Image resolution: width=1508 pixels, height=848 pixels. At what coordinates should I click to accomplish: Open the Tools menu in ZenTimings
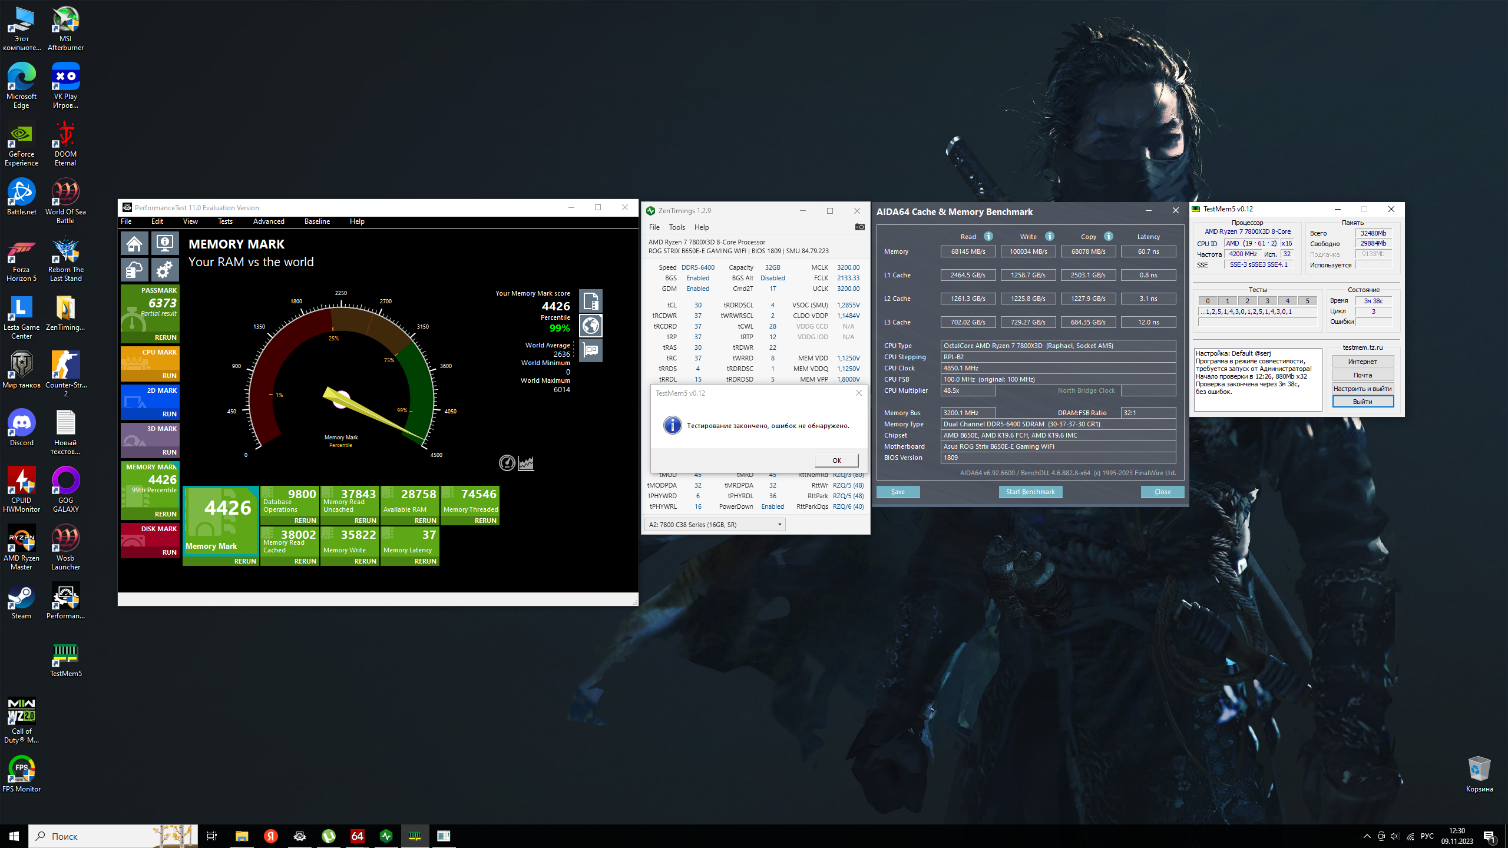click(677, 227)
